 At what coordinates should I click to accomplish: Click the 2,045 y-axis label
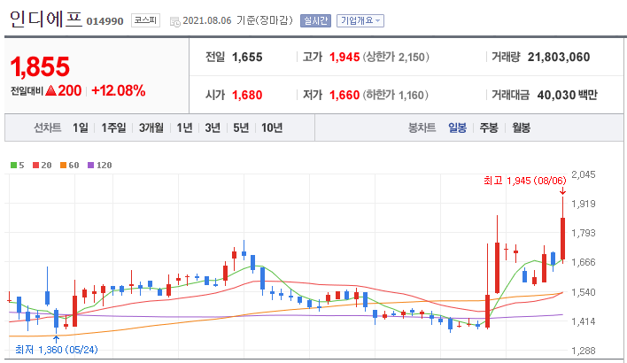[x=584, y=174]
